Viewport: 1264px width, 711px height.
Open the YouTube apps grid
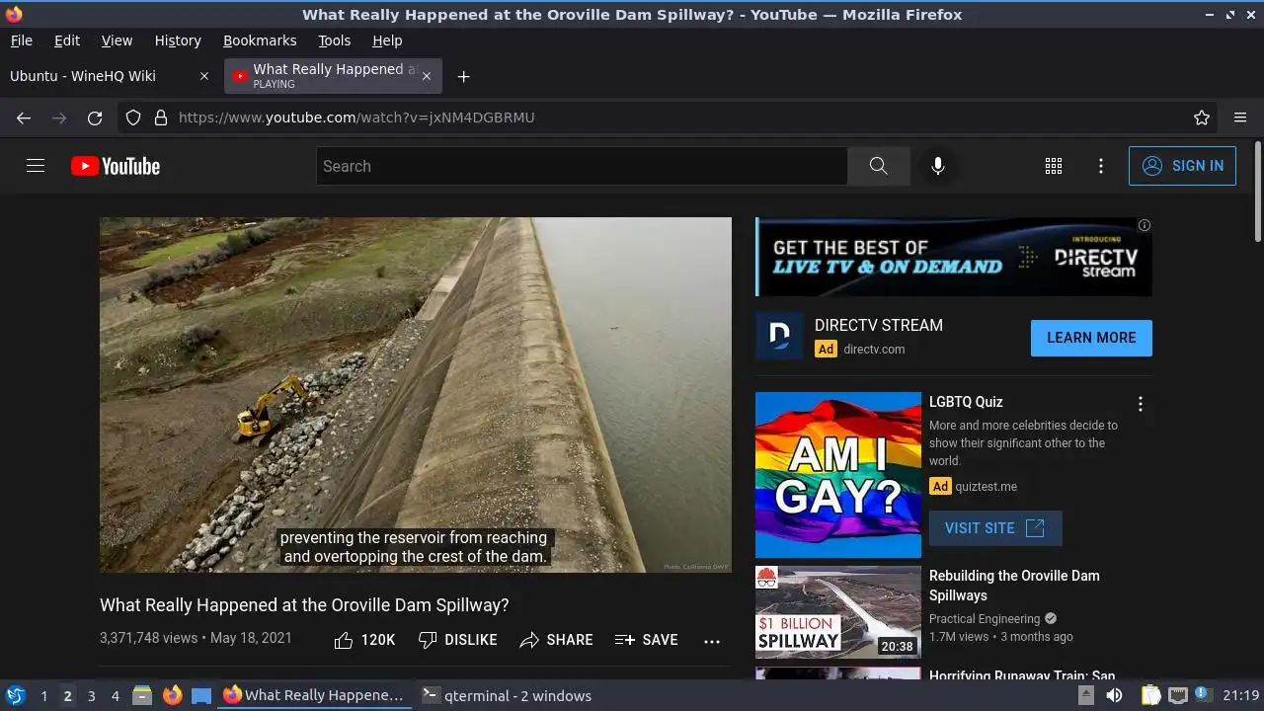coord(1054,166)
